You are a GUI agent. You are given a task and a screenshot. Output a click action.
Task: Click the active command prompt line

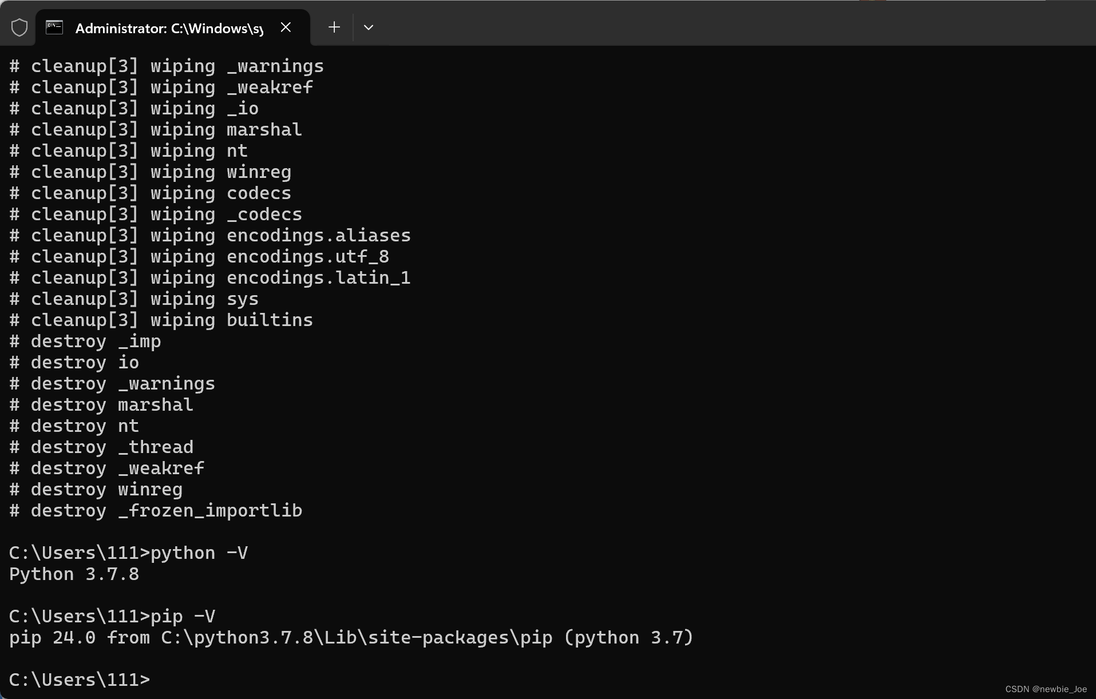pos(80,680)
